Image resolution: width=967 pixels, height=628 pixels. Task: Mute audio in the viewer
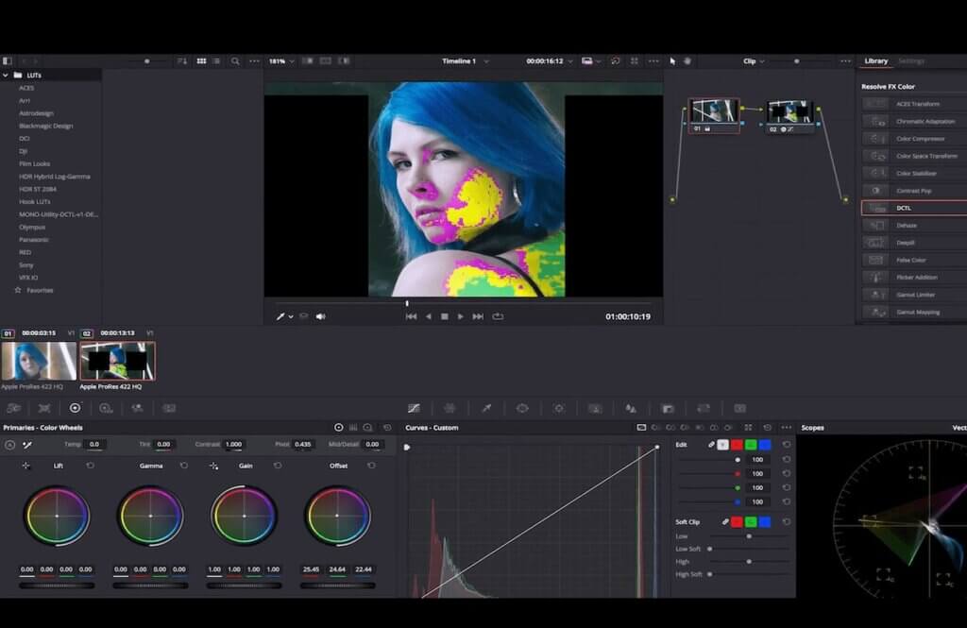(319, 315)
